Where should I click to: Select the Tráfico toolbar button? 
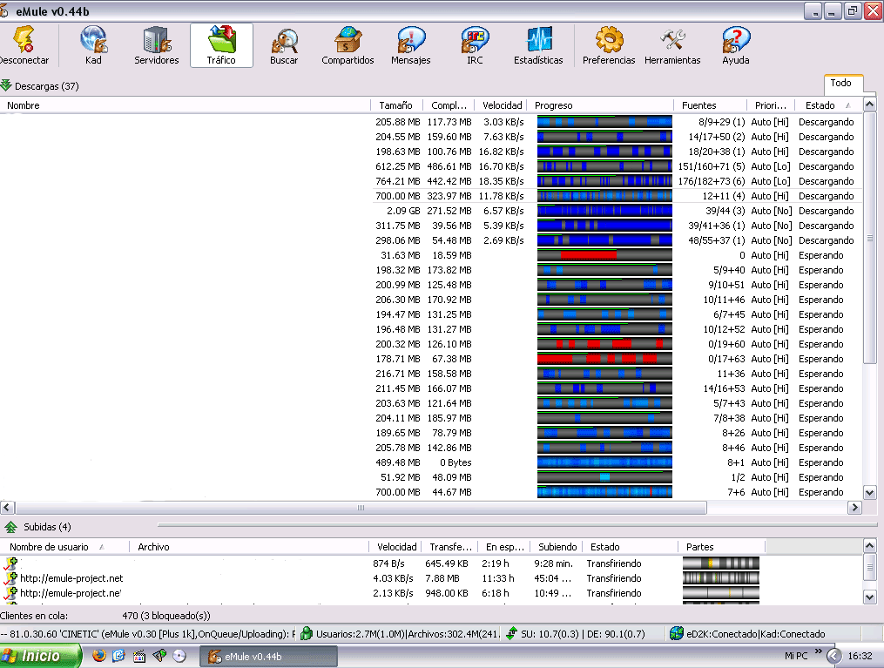point(221,45)
